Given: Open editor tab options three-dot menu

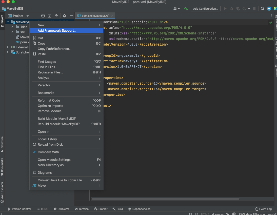Looking at the screenshot, I should [x=271, y=16].
